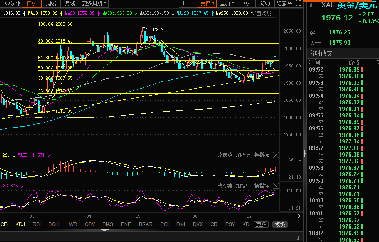This screenshot has width=379, height=242.
Task: Close the KDJ indicator panel
Action: pyautogui.click(x=276, y=186)
